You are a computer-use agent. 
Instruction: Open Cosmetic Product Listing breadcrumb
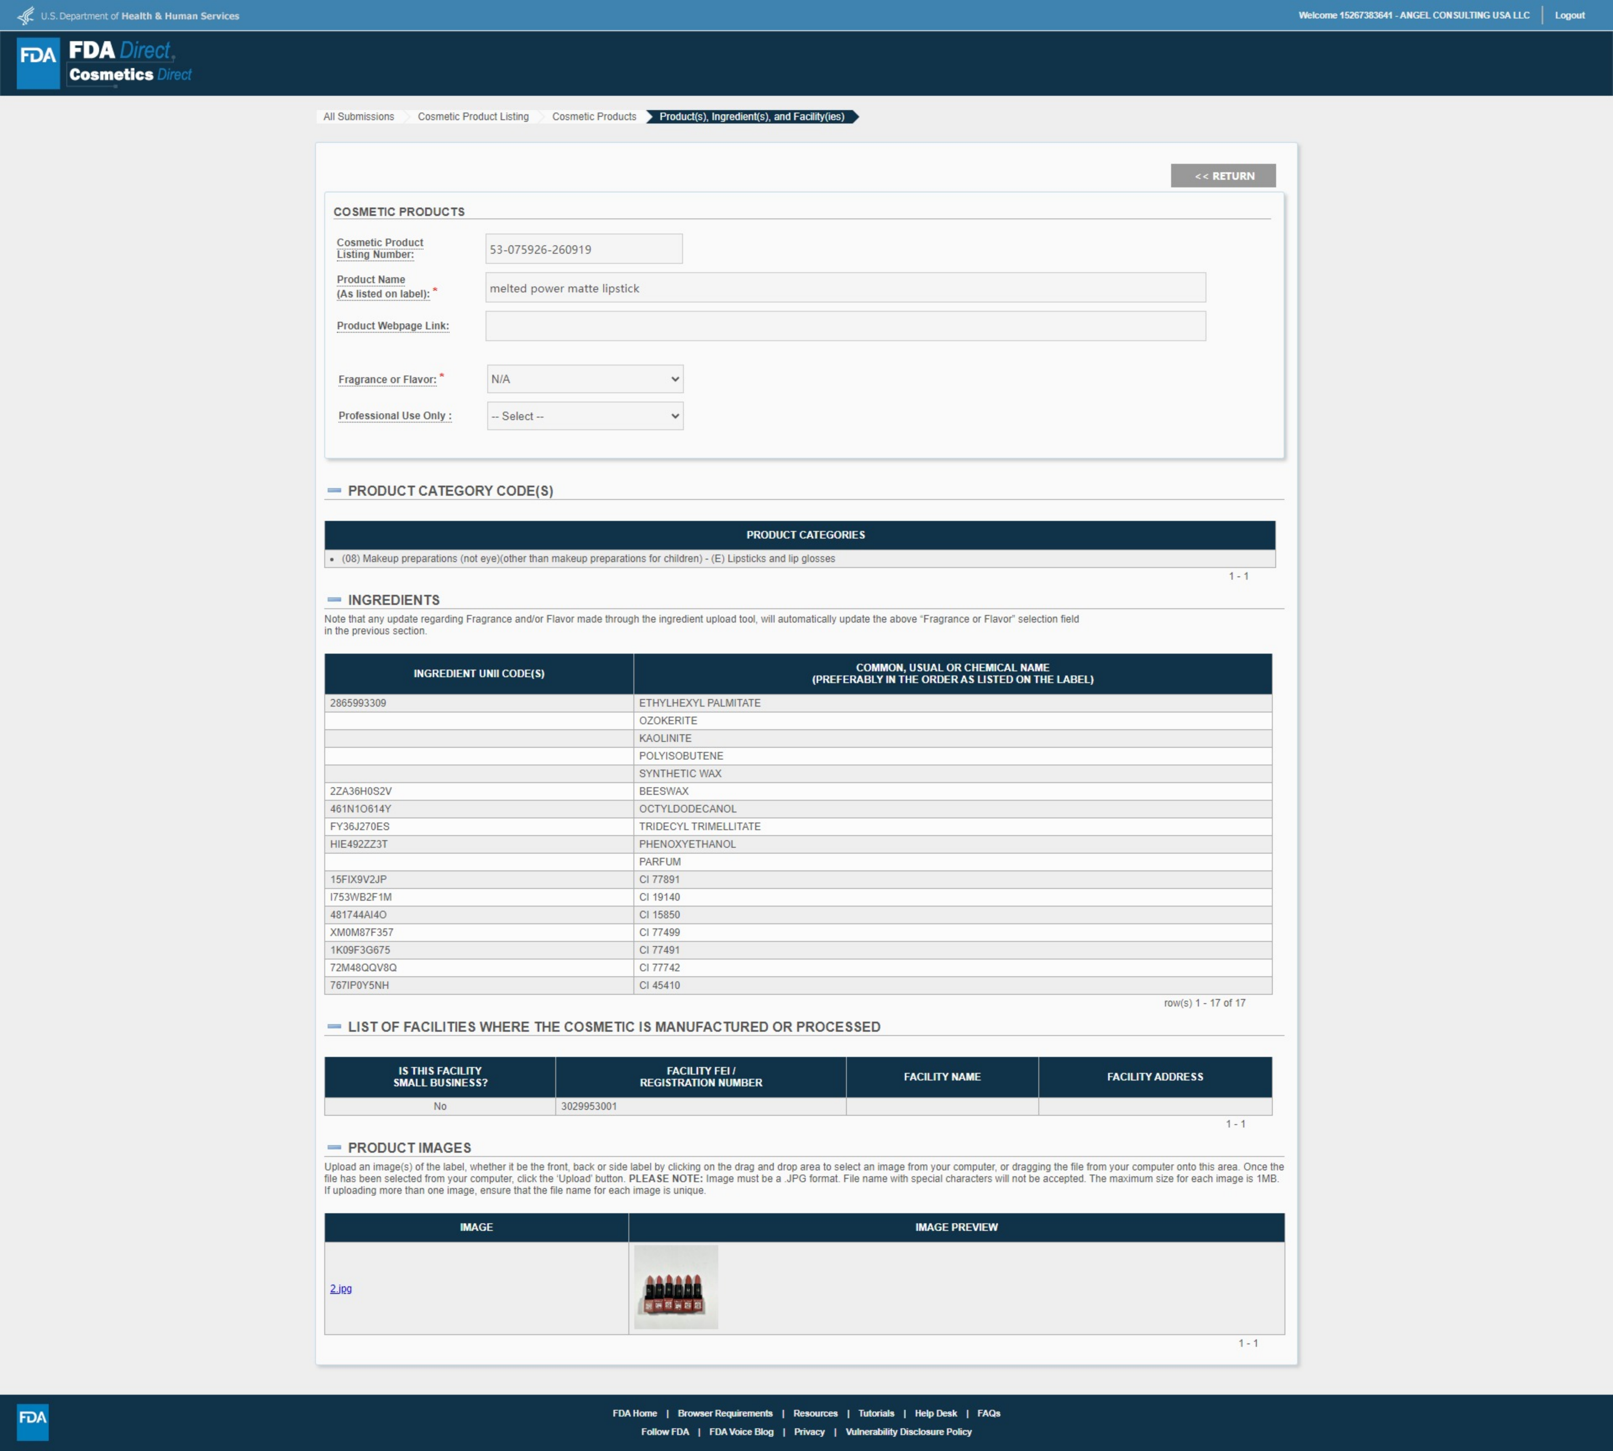click(x=473, y=116)
